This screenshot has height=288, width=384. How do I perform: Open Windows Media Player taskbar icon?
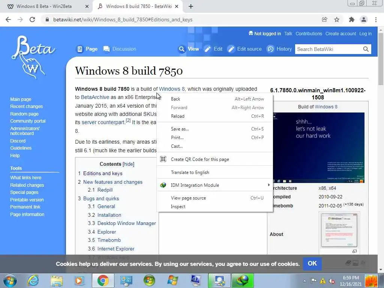pos(79,280)
